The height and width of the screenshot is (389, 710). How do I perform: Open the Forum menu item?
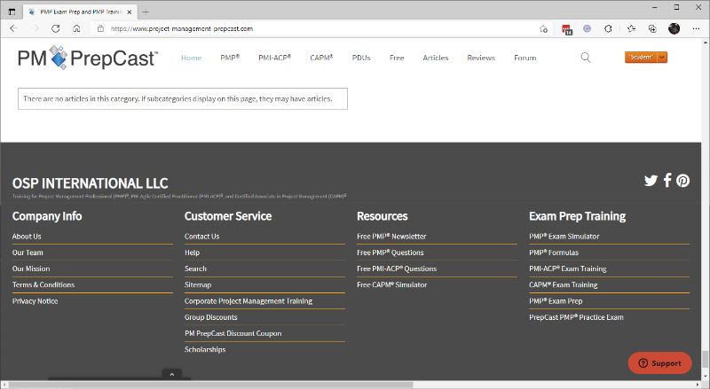coord(525,58)
